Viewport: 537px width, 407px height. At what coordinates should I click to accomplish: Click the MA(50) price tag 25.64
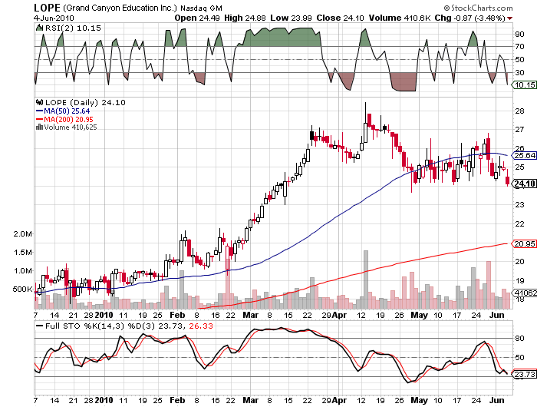pos(524,156)
